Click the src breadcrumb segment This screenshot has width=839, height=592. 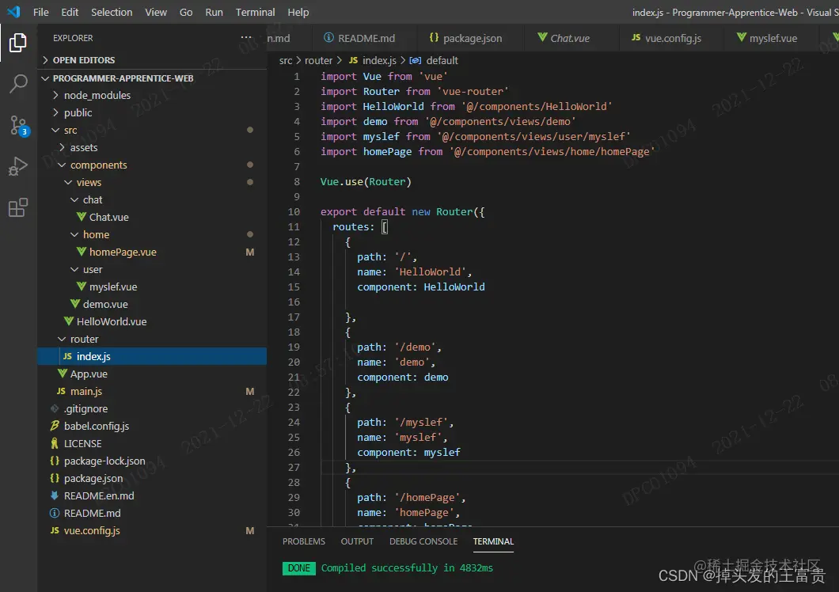coord(286,60)
